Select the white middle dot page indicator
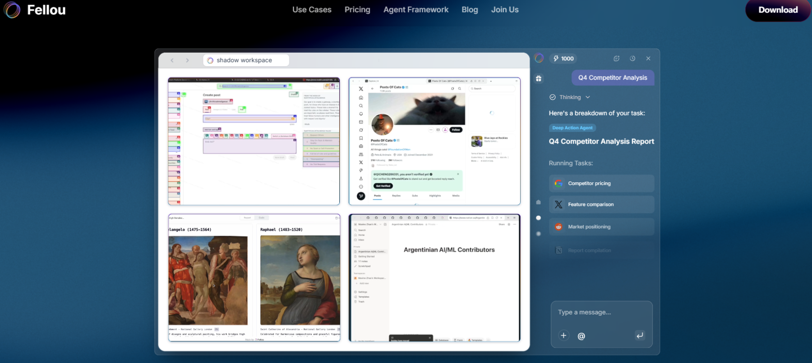 point(538,218)
